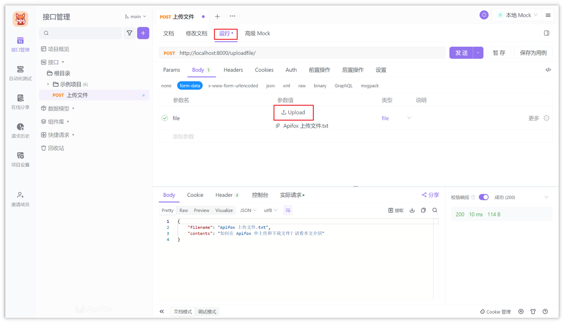Open the 本地 Mock environment dropdown
Screen dimensions: 563x323
[x=517, y=15]
